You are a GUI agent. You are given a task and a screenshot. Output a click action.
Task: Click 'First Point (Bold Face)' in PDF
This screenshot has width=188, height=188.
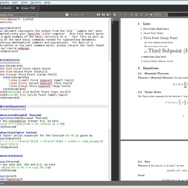coord(156,29)
